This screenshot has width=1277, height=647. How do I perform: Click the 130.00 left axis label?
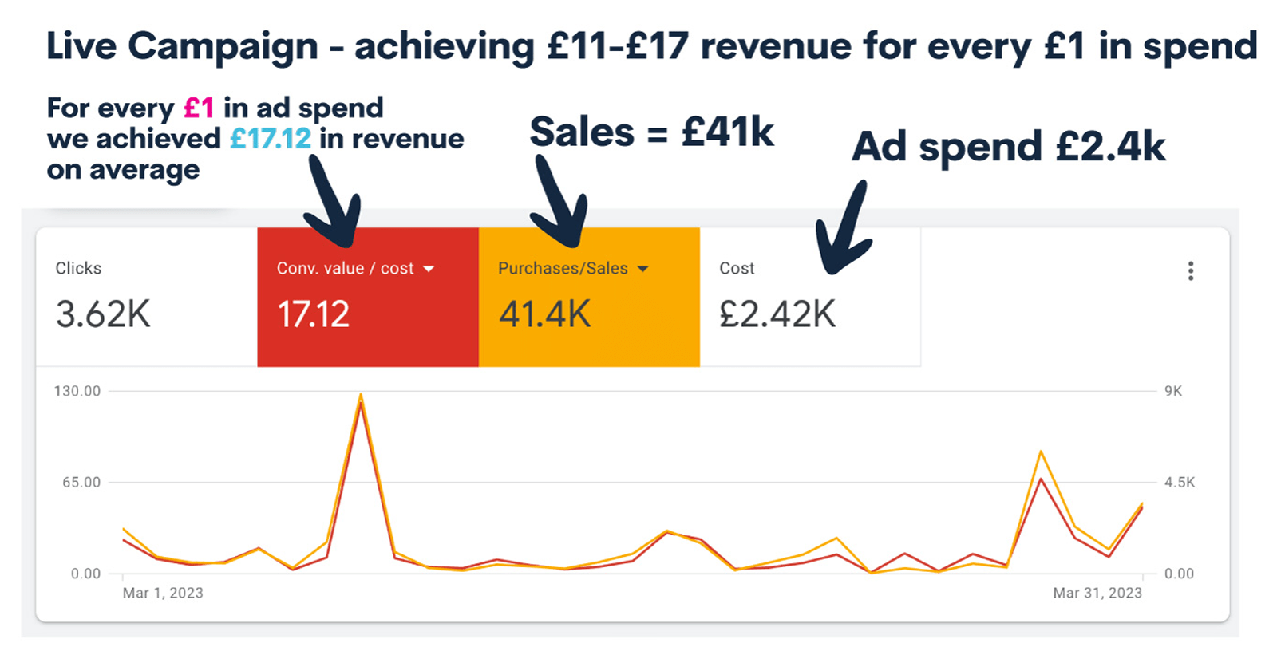tap(77, 391)
